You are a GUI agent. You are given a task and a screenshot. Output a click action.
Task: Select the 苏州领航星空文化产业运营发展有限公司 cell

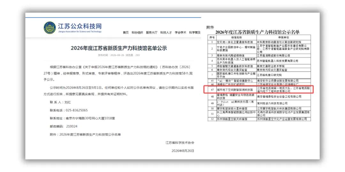pyautogui.click(x=283, y=119)
